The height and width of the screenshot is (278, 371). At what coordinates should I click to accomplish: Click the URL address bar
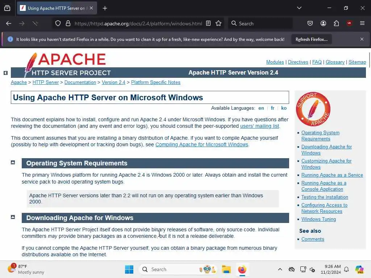(x=138, y=24)
